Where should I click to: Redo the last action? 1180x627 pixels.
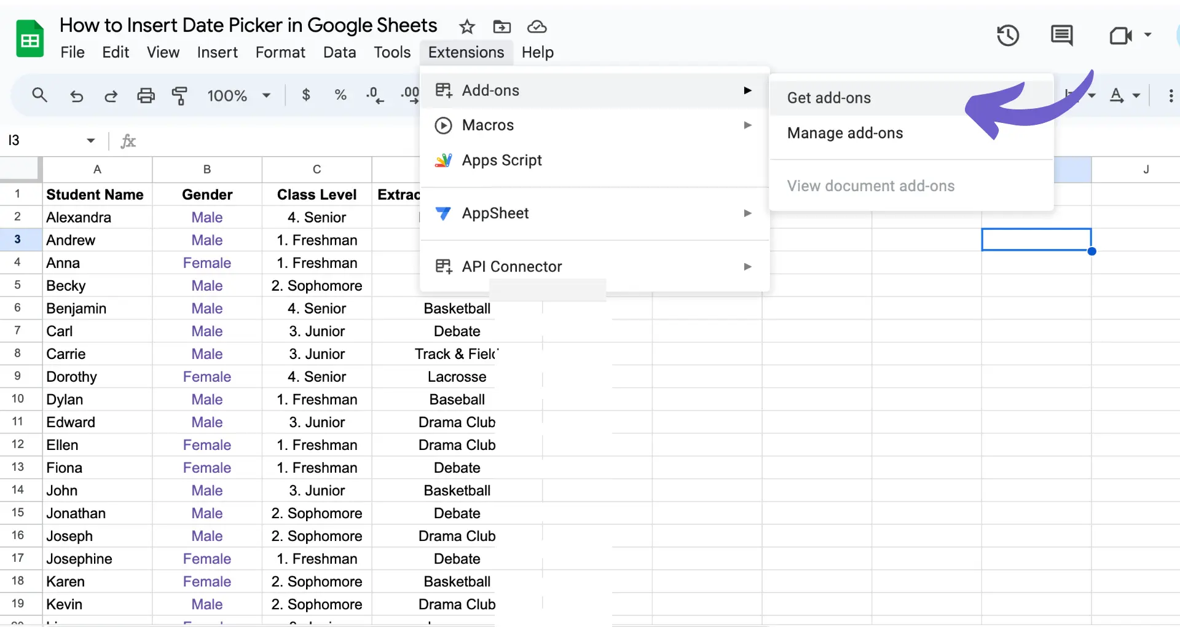pos(111,96)
